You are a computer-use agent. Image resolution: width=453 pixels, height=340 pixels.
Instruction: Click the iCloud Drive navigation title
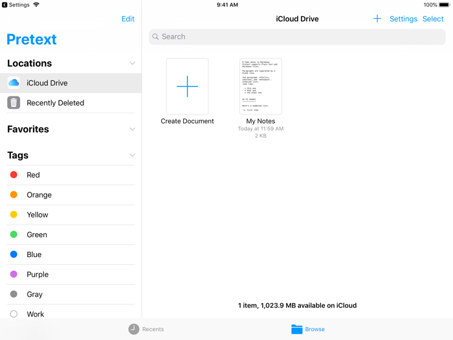click(297, 19)
